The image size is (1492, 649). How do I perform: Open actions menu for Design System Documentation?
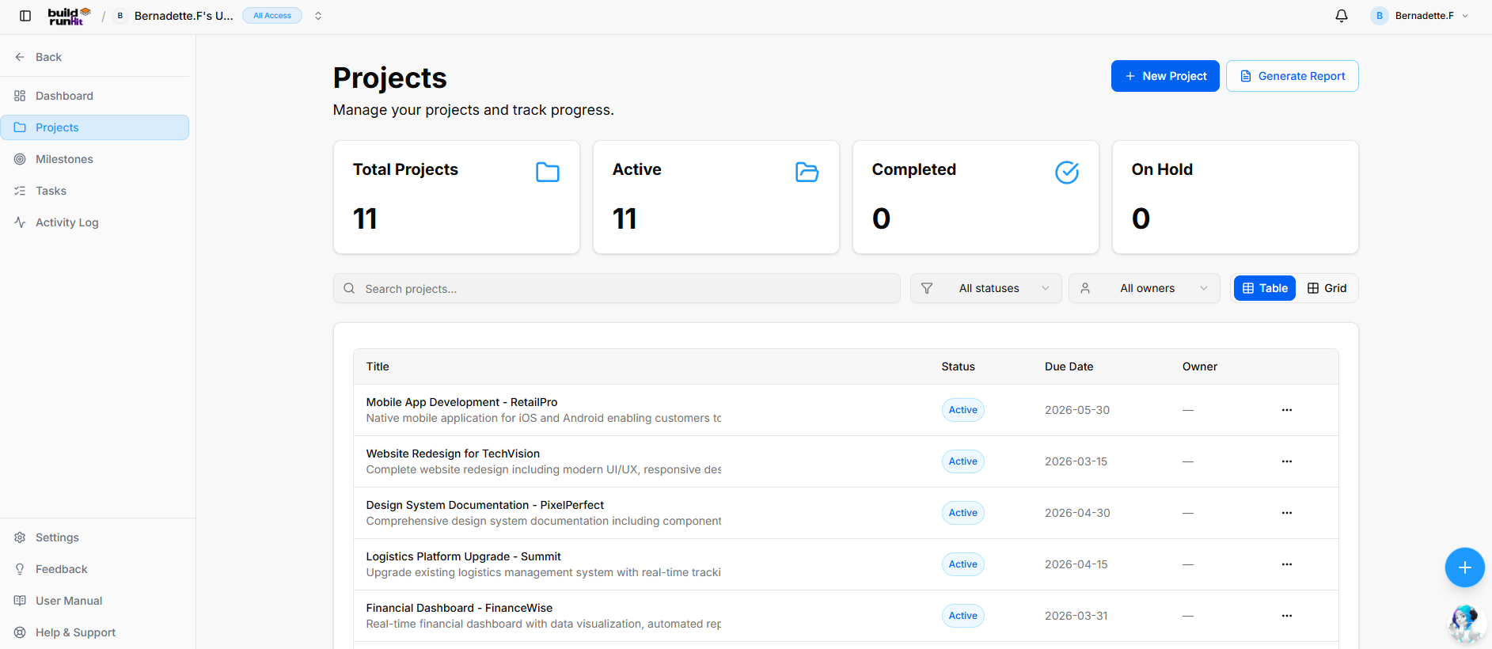click(x=1287, y=513)
